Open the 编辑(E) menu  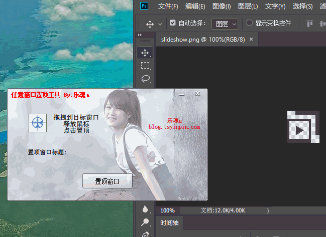[x=195, y=7]
